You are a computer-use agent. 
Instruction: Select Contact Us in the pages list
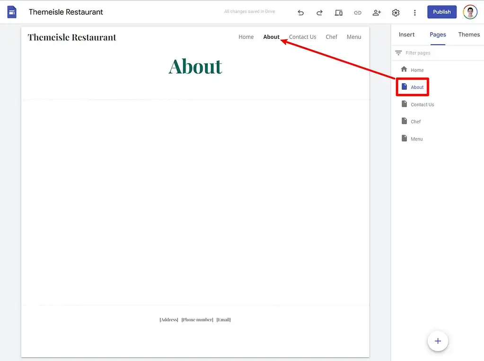click(422, 104)
